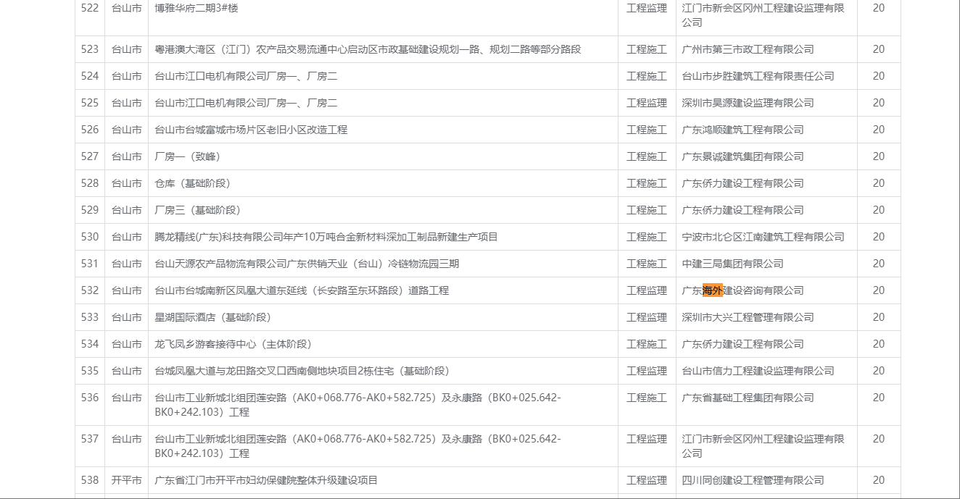Image resolution: width=960 pixels, height=499 pixels.
Task: Click project 台山市台城富城市场片区老旧小区改造工程
Action: tap(251, 130)
